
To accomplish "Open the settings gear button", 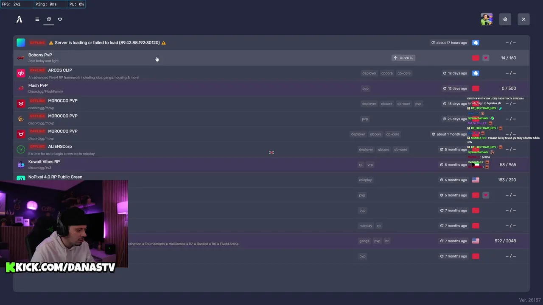I will [x=505, y=19].
